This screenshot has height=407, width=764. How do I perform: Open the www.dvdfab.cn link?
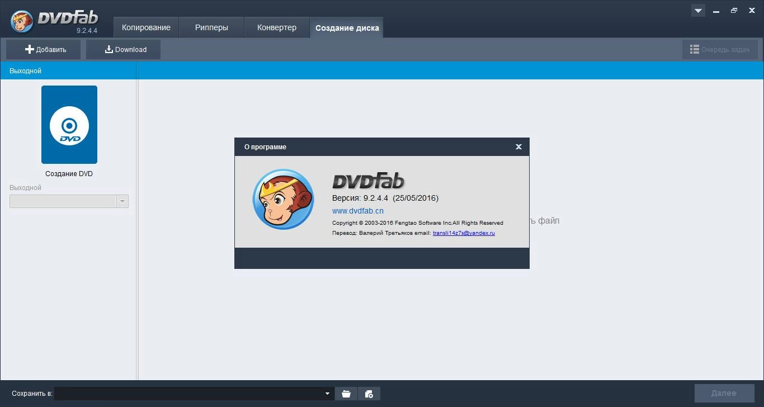click(x=358, y=211)
